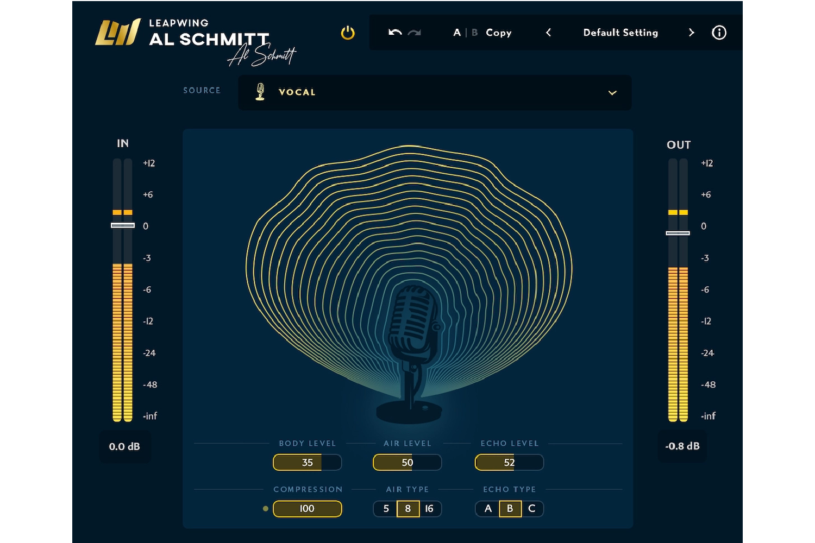Click the COMPRESSION label

pyautogui.click(x=308, y=490)
